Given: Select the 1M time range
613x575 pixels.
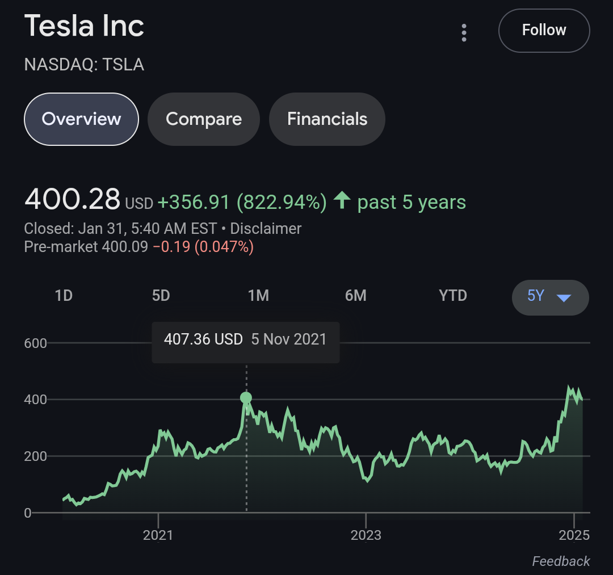Looking at the screenshot, I should [x=258, y=296].
